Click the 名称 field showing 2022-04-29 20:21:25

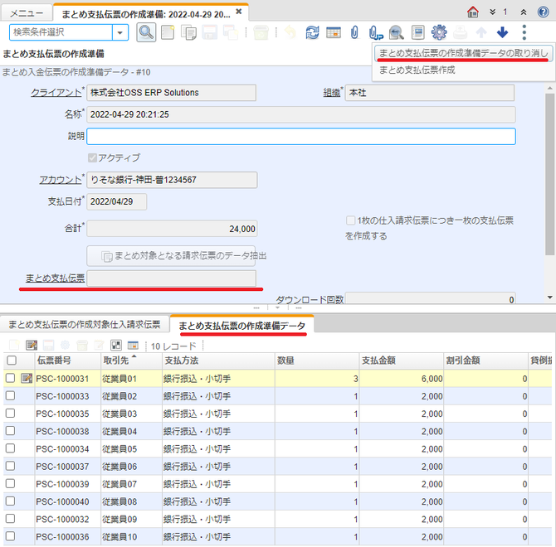[301, 114]
